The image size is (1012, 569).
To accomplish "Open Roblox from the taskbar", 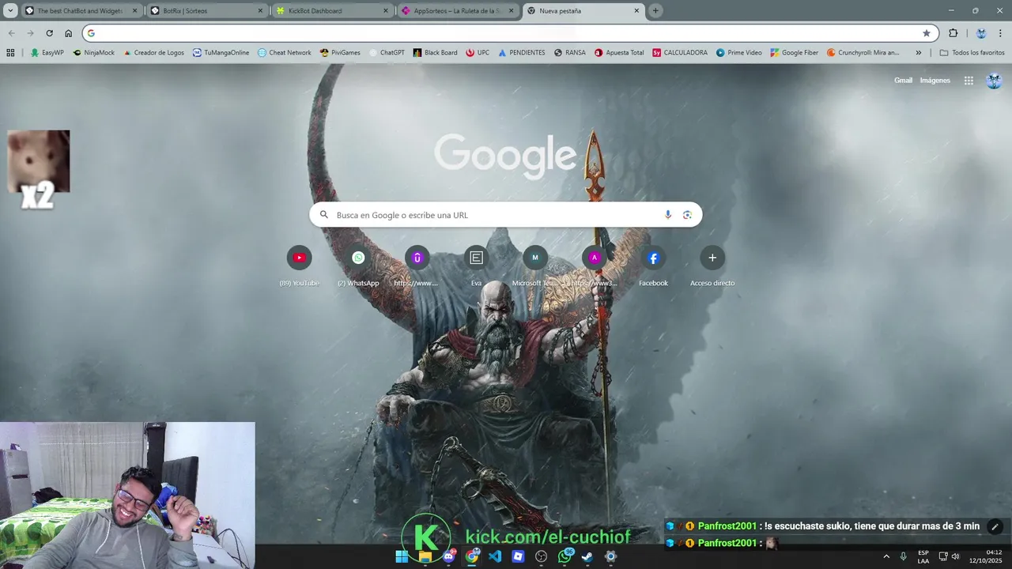I will (x=518, y=556).
